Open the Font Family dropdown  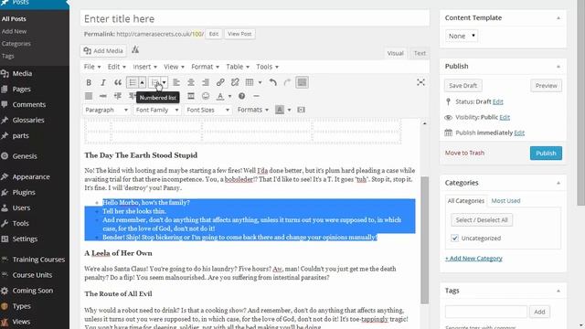[x=157, y=110]
